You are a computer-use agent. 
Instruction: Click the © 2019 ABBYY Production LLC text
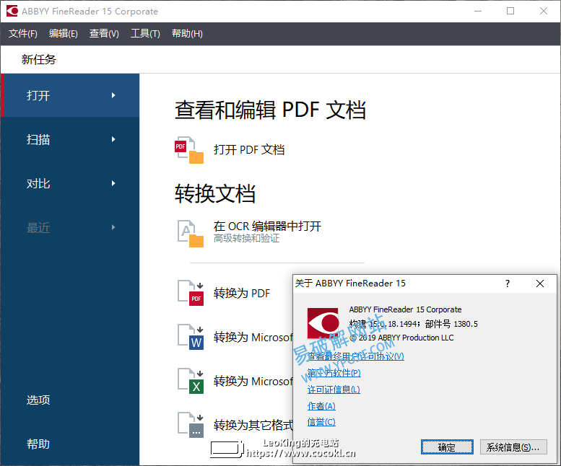[401, 338]
